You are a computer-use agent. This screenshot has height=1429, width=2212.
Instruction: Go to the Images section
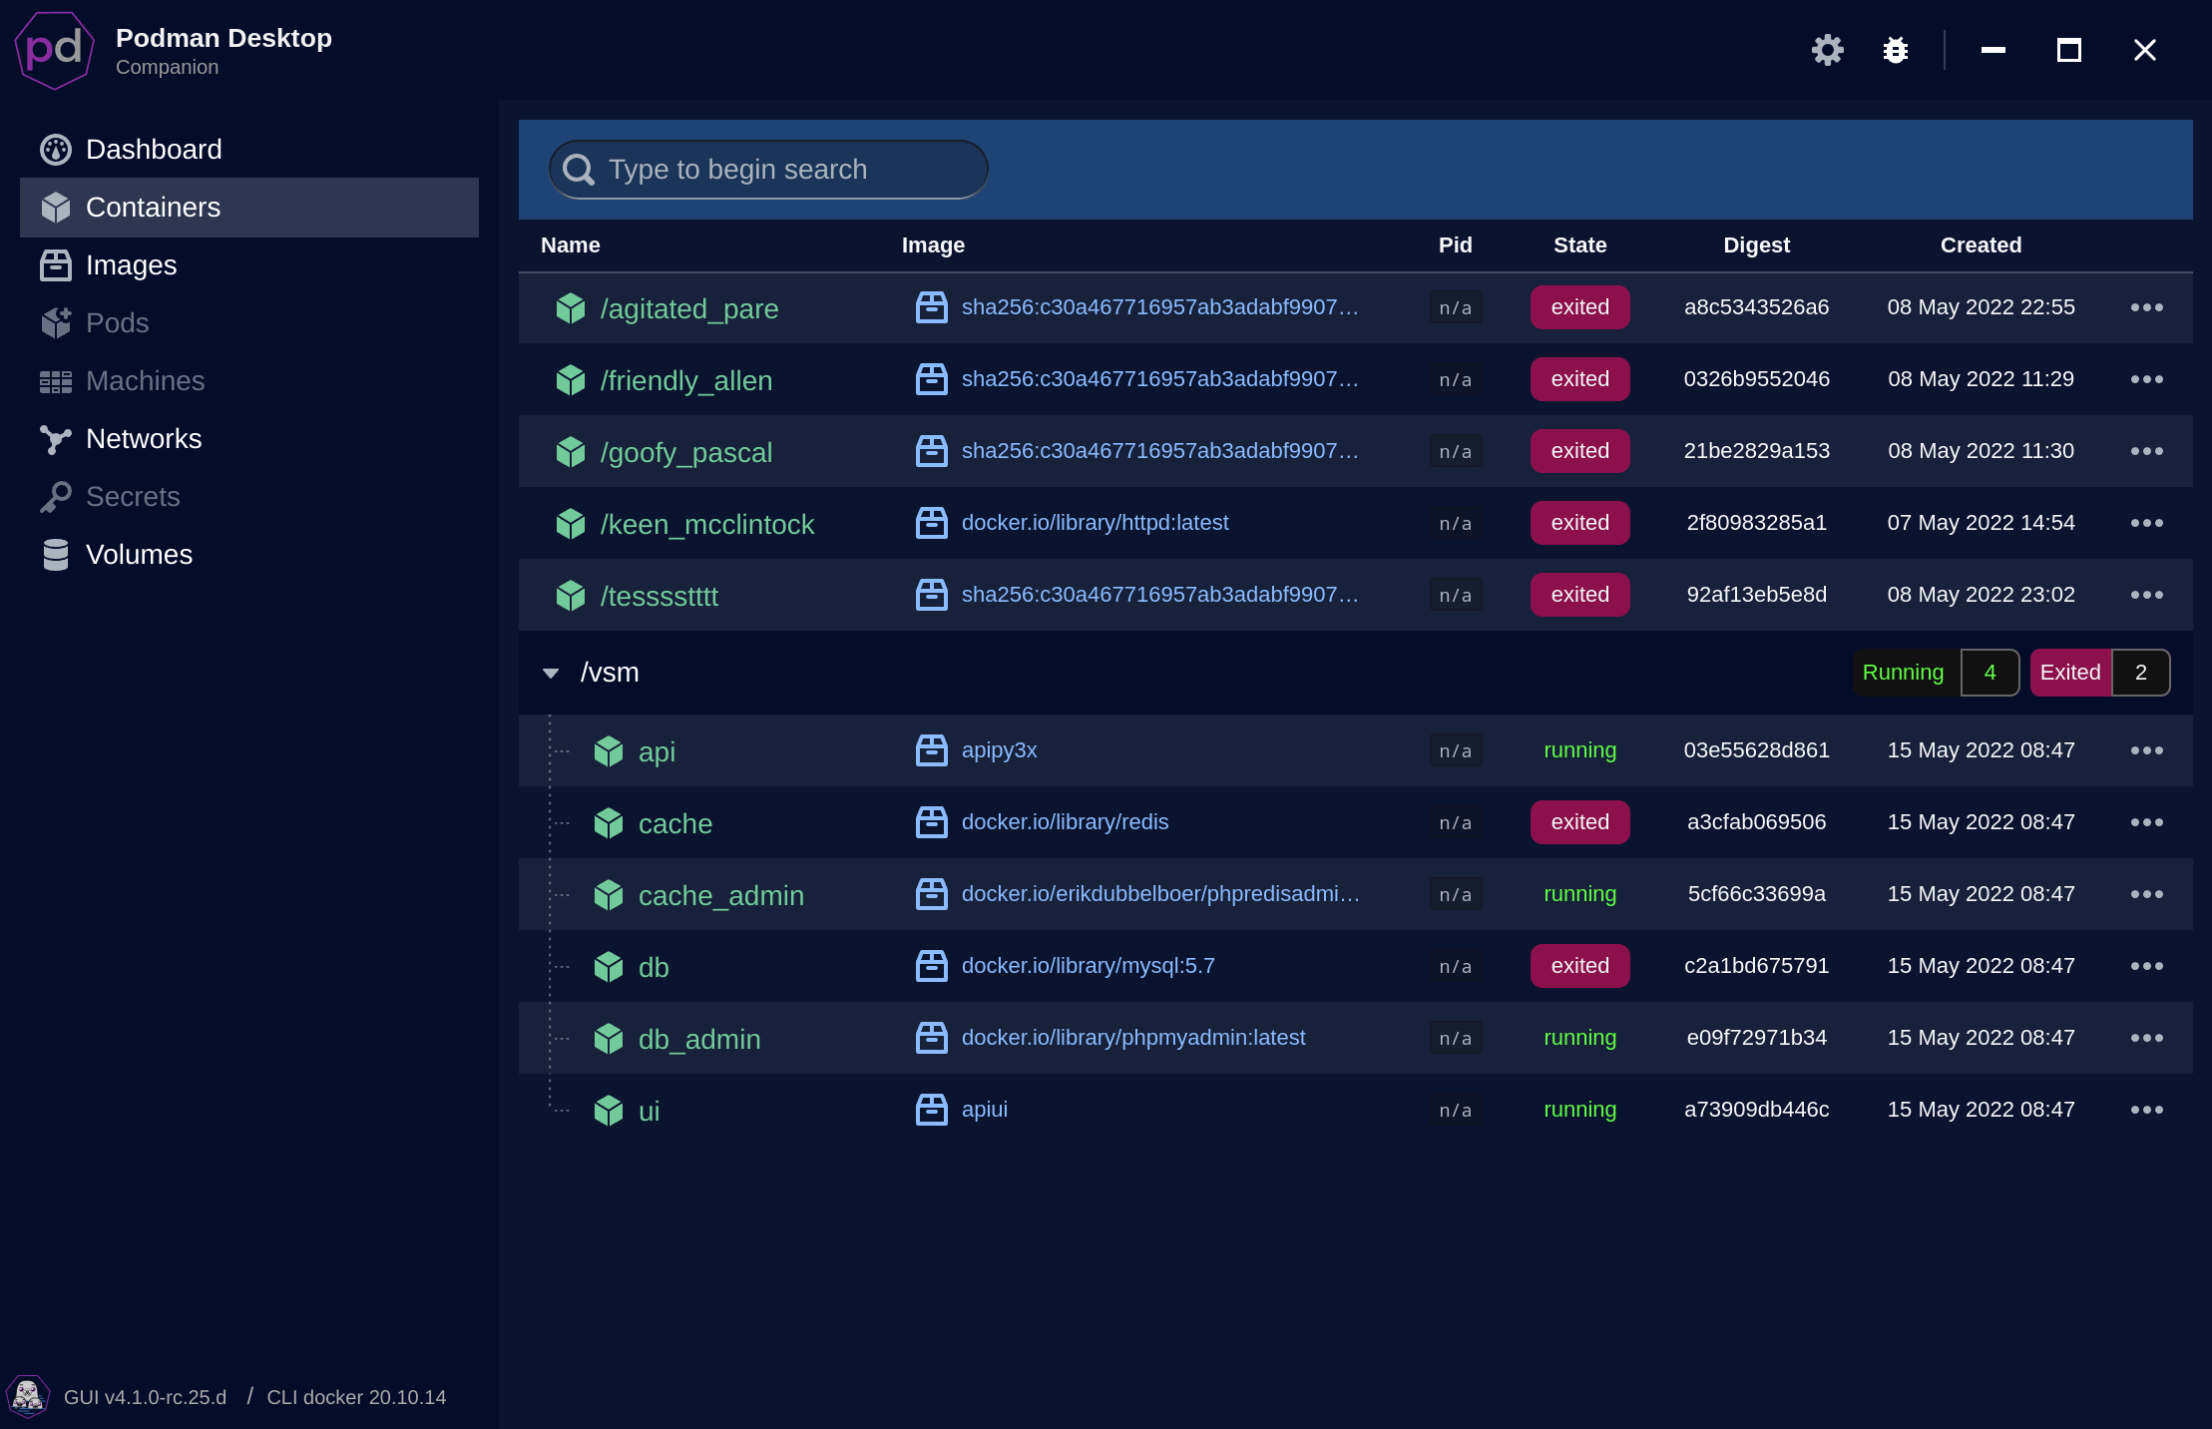[x=131, y=265]
